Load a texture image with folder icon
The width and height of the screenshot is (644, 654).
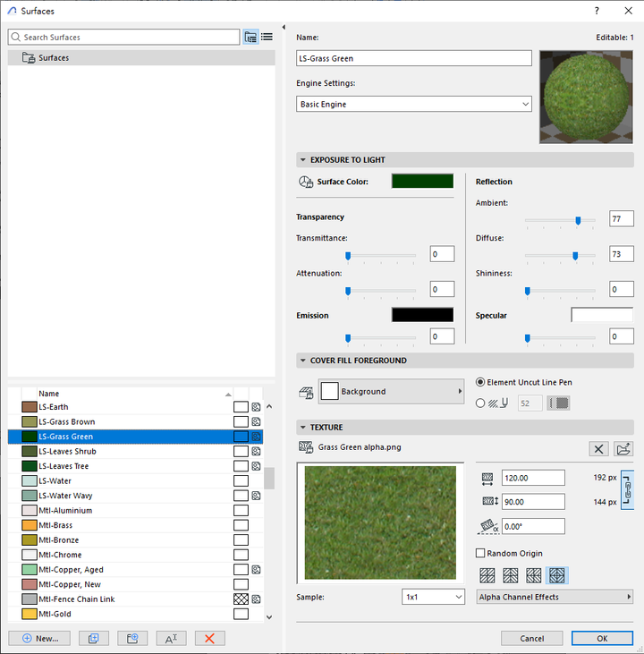point(623,449)
